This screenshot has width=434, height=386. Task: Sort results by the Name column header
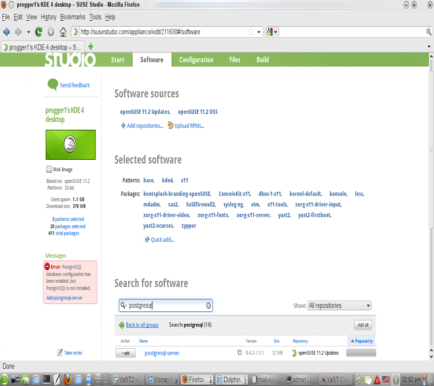tap(143, 341)
